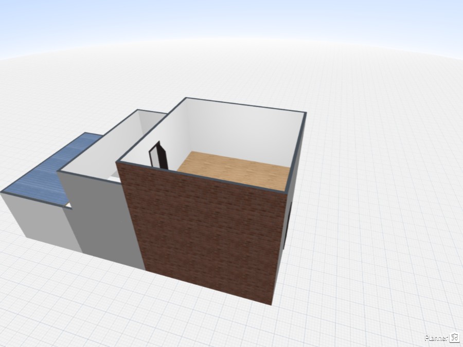Click the bottom corner of the brick wall
Viewport: 463px width, 347px height.
272,303
